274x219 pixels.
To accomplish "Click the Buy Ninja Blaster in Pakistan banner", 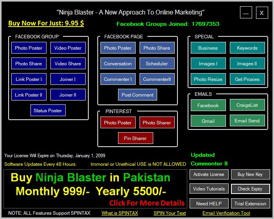I will 95,189.
